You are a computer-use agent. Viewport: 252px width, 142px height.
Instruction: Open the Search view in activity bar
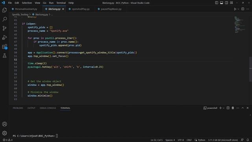4,19
